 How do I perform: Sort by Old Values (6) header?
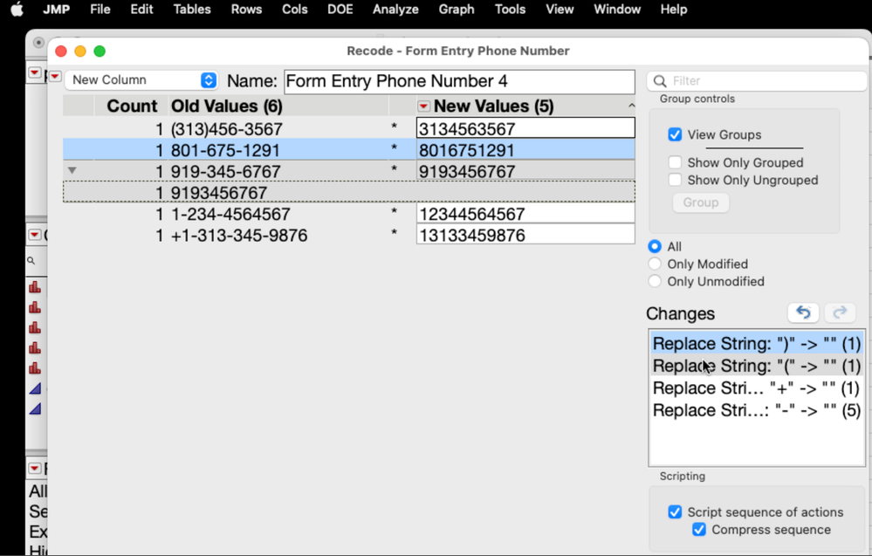(226, 106)
